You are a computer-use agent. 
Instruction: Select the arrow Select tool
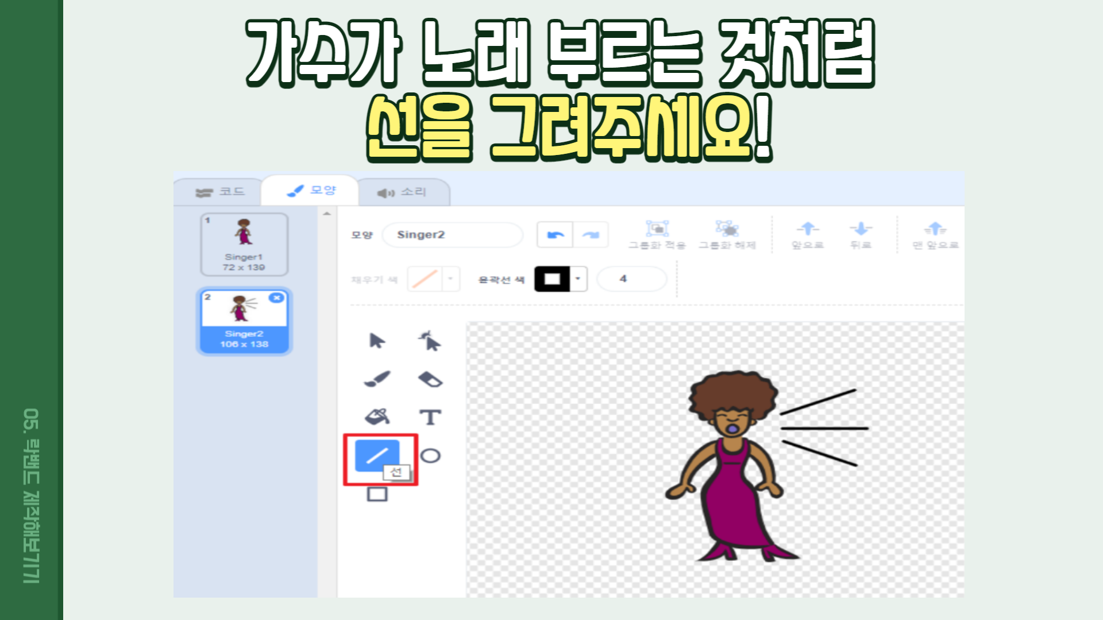click(x=377, y=340)
